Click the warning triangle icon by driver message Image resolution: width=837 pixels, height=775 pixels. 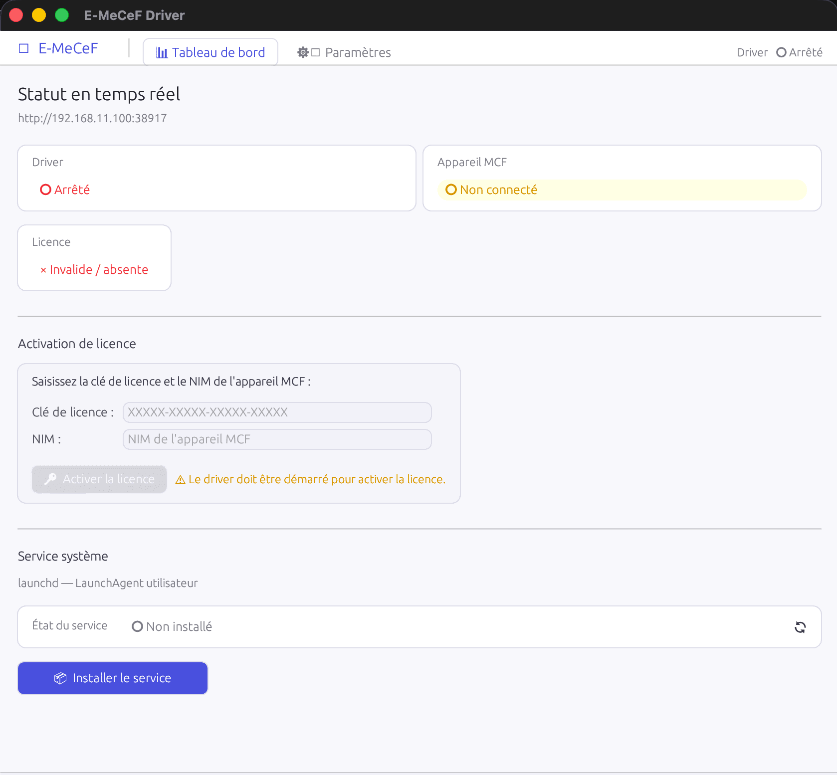181,480
